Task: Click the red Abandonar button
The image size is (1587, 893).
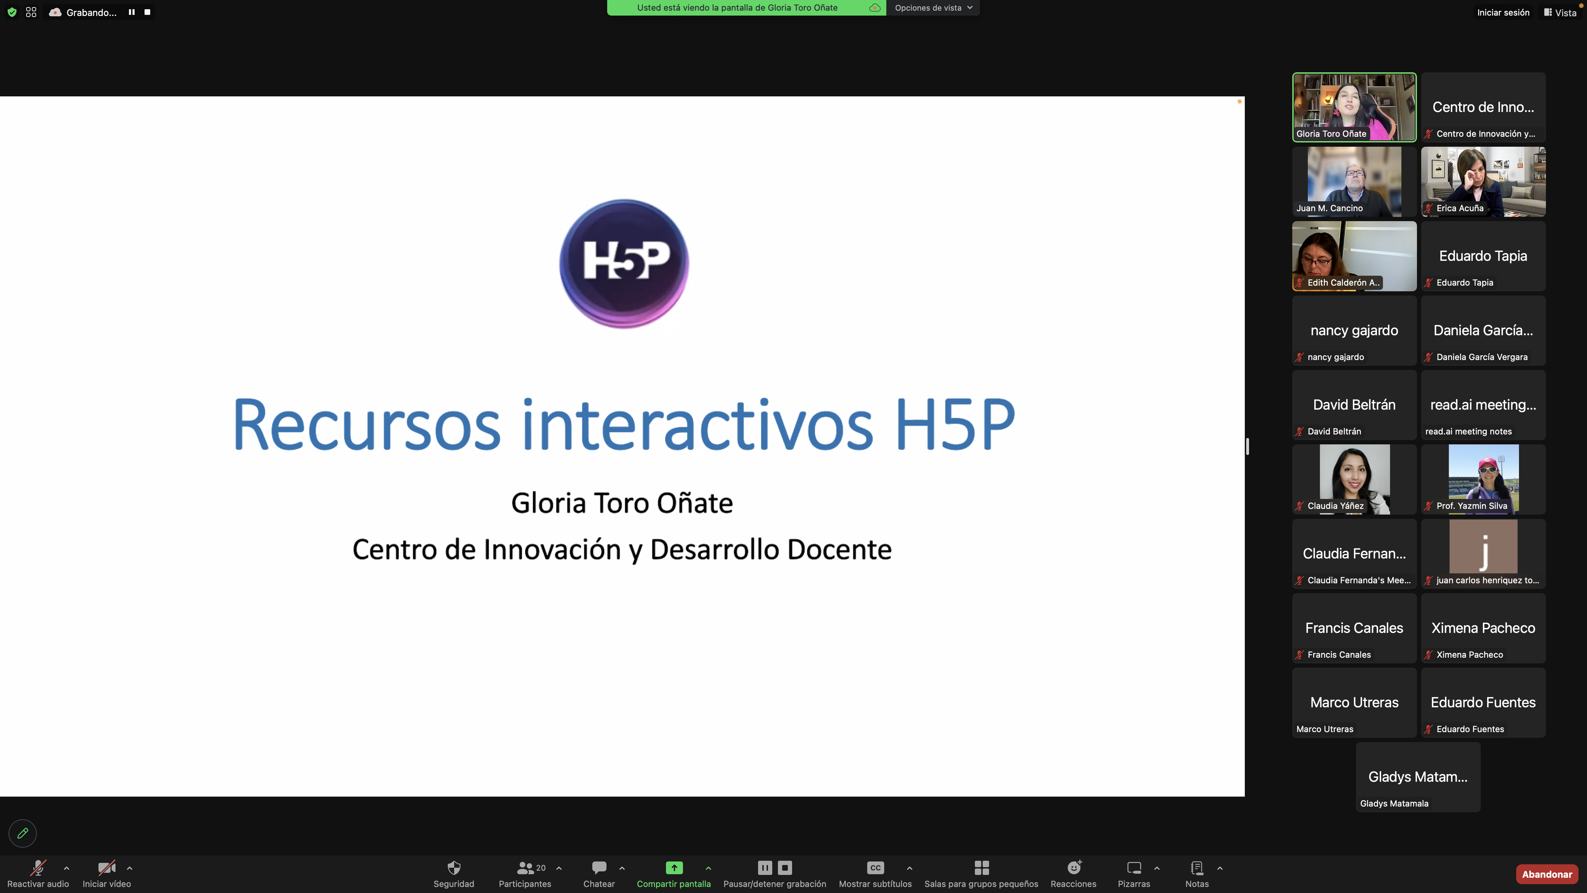Action: (x=1547, y=874)
